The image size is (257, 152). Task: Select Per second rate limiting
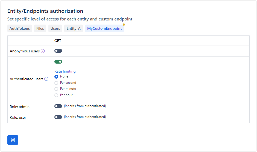[x=56, y=83]
